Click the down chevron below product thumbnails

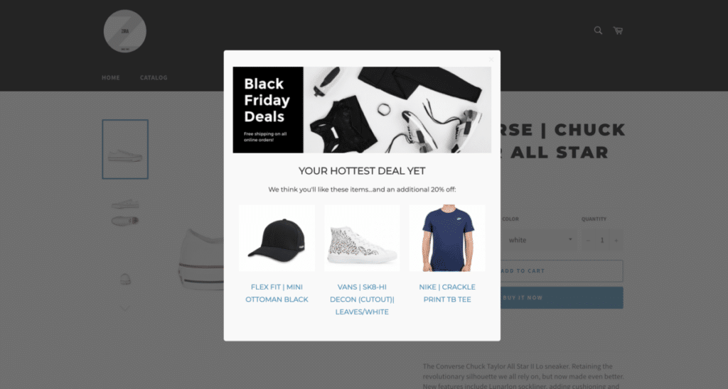tap(125, 307)
